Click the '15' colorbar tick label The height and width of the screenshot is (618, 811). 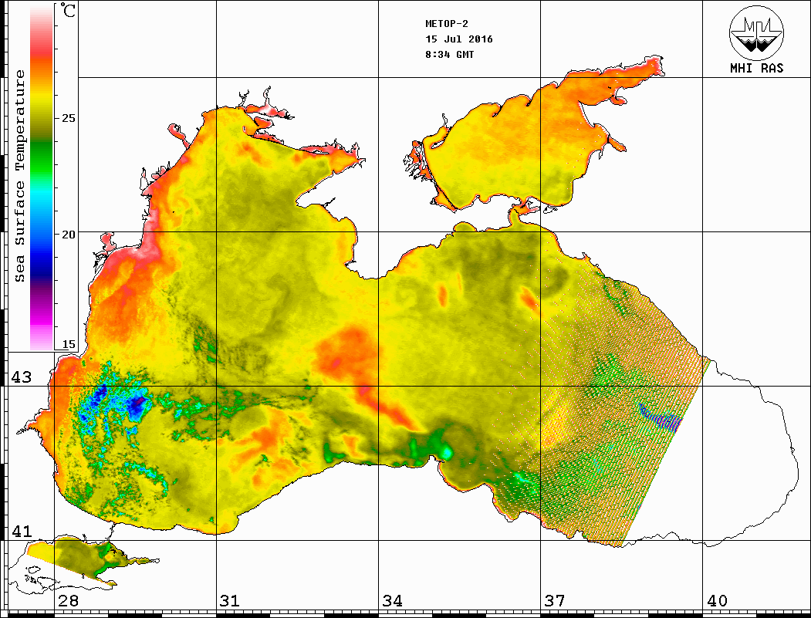click(68, 344)
